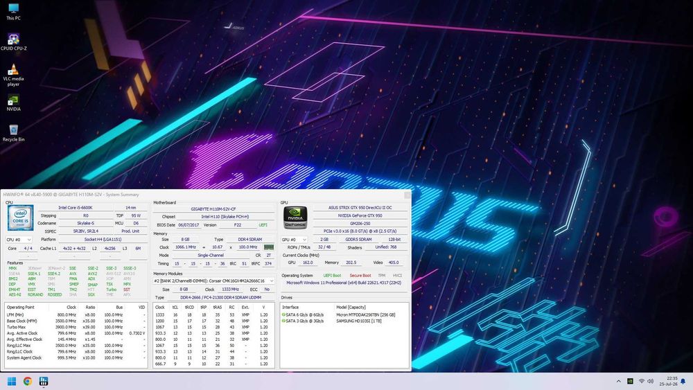Select Recycle Bin desktop icon
This screenshot has height=390, width=693.
13,133
